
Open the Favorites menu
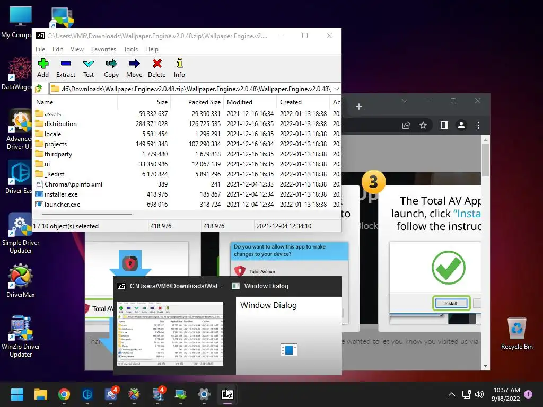coord(103,49)
